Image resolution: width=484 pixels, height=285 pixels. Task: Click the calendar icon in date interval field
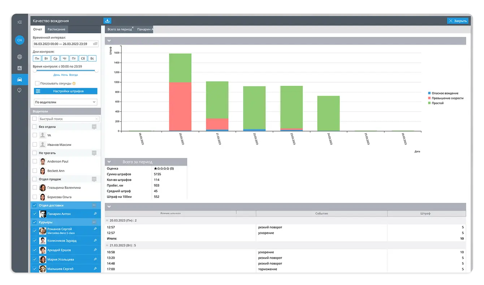[95, 44]
